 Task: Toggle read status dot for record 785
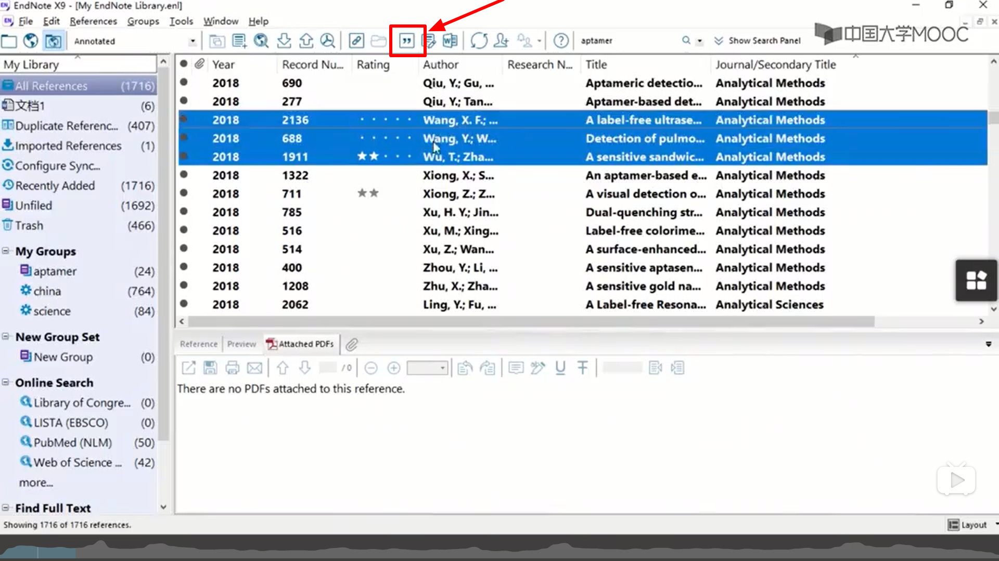[184, 211]
